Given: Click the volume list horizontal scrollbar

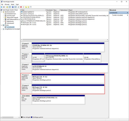Looking at the screenshot, I should pos(64,40).
